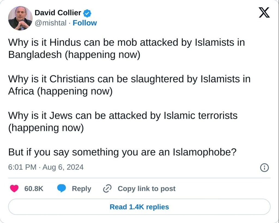Follow the @mishtal account
The width and height of the screenshot is (279, 223).
pyautogui.click(x=85, y=23)
